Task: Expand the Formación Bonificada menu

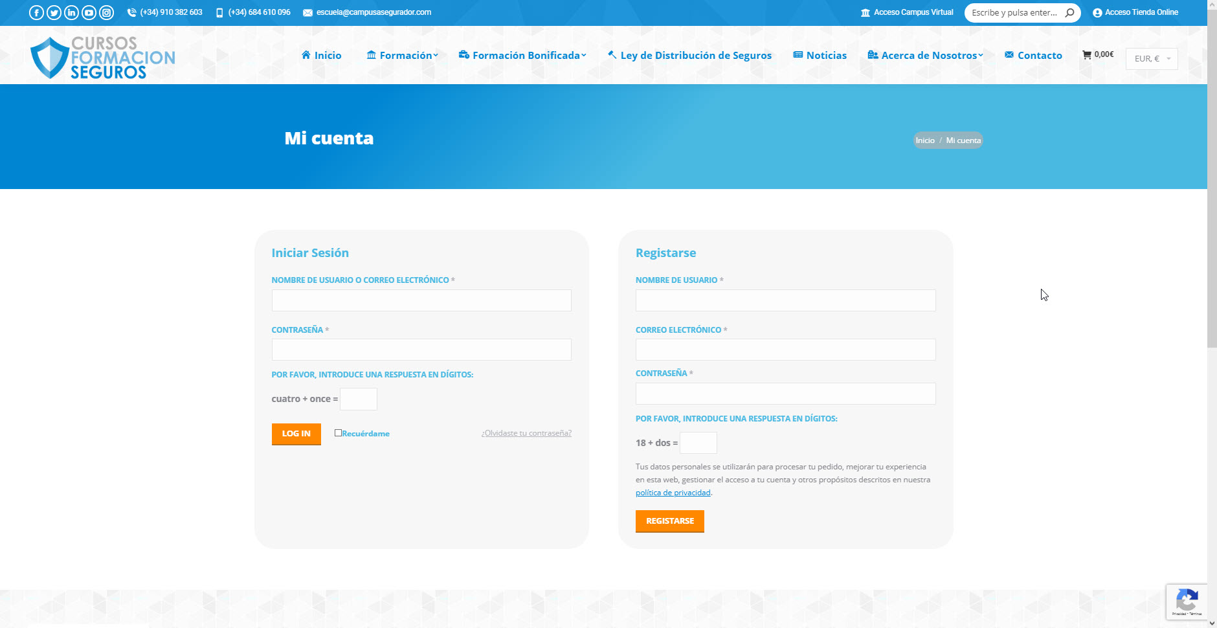Action: point(522,56)
